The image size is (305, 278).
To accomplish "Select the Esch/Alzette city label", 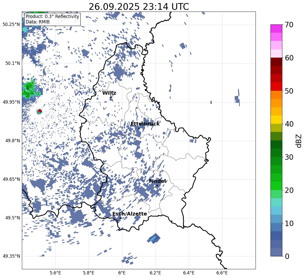I will point(130,214).
